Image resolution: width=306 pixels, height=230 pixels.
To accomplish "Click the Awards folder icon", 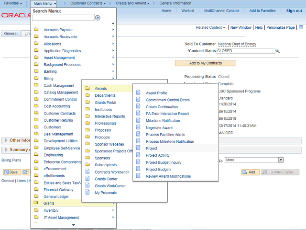I will (x=87, y=88).
